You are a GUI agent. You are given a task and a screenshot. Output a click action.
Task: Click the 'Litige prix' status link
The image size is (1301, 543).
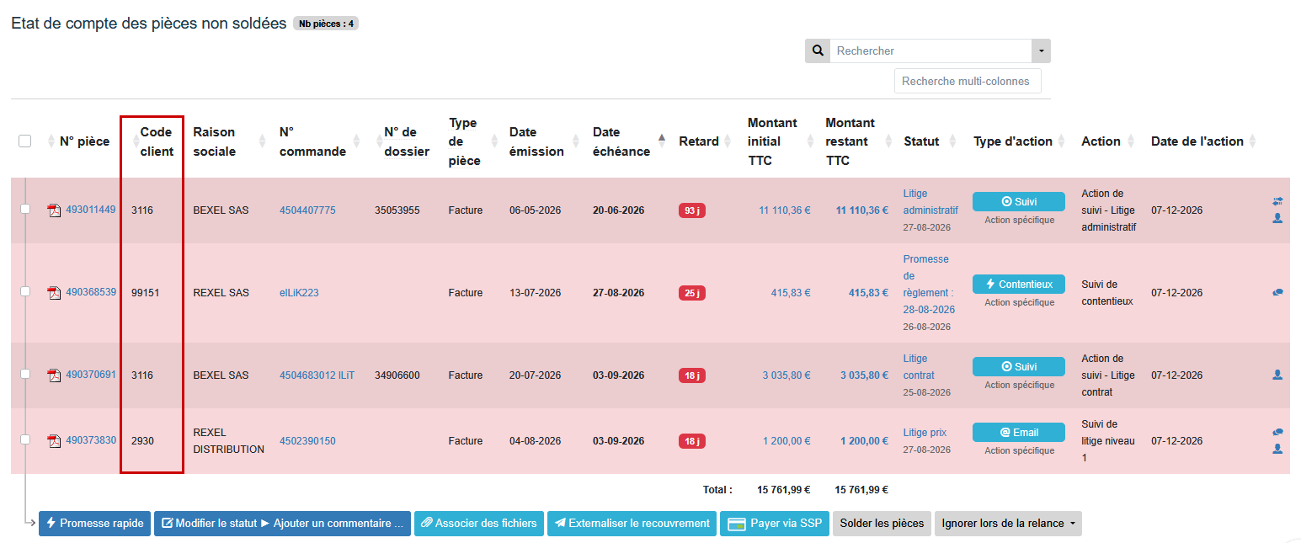coord(925,433)
